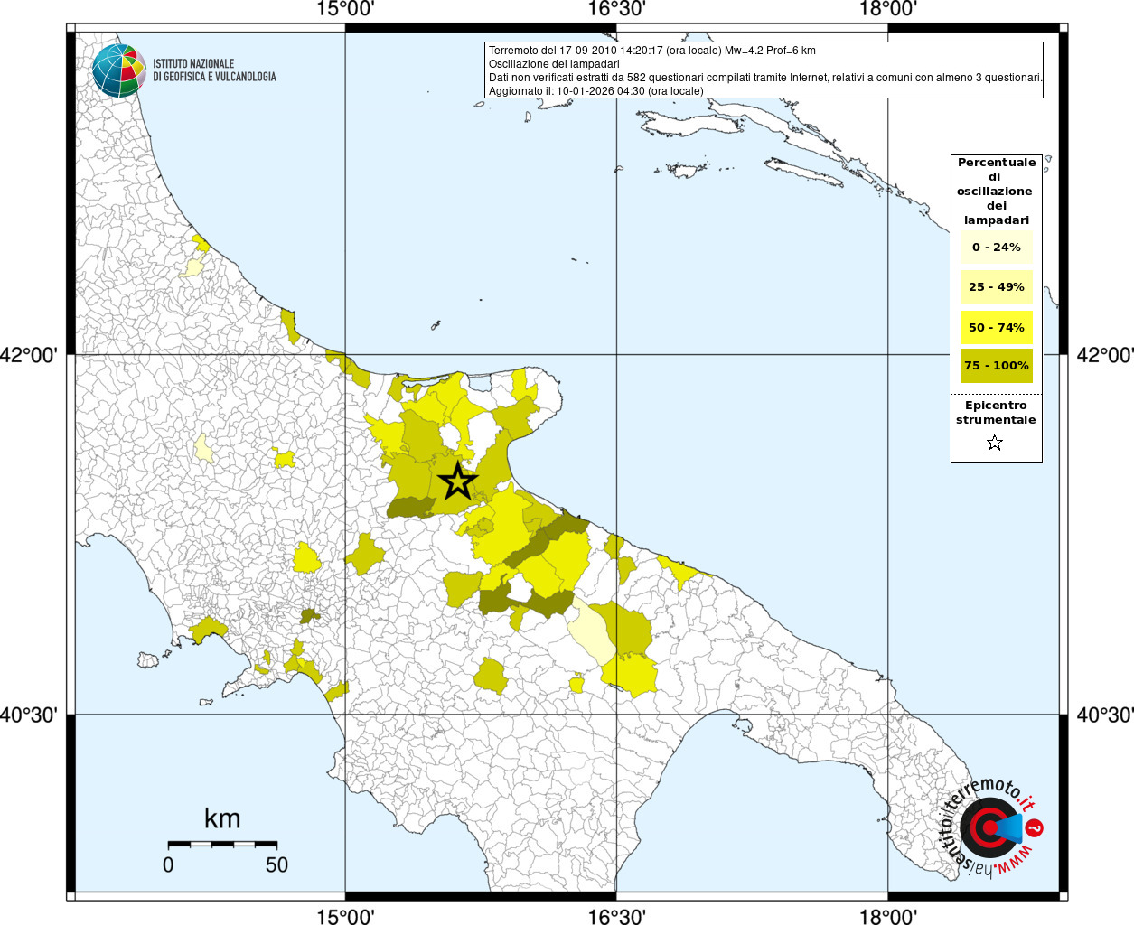Click the epicenter star on the map
Viewport: 1134px width, 925px height.
click(x=458, y=481)
